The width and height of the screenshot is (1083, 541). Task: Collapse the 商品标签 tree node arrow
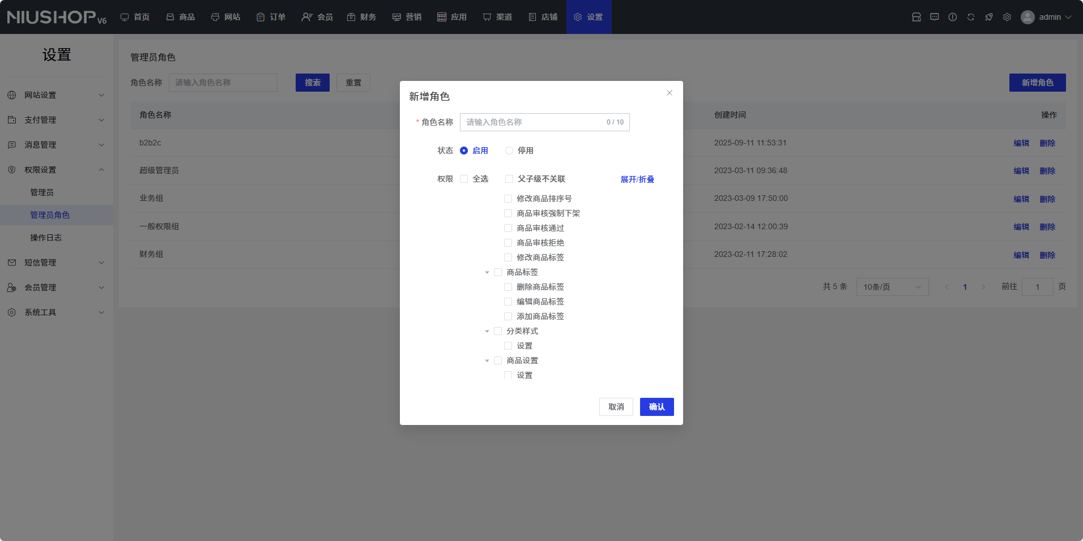click(487, 273)
